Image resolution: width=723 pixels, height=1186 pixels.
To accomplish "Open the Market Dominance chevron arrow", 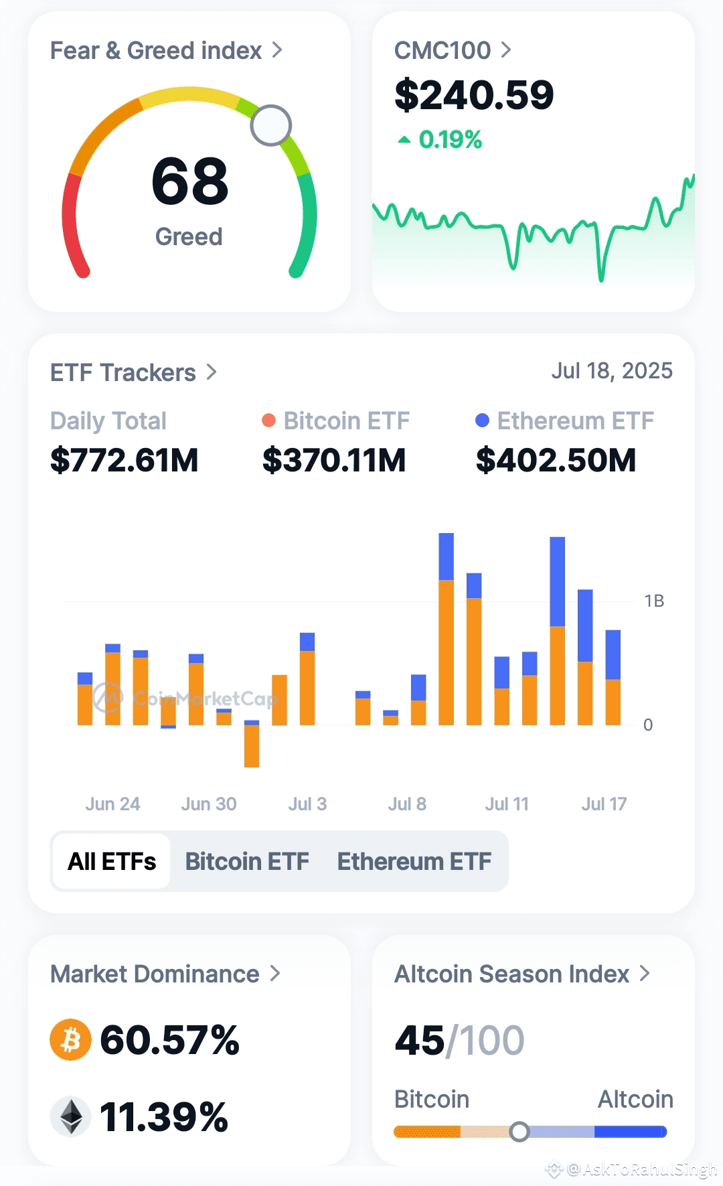I will coord(275,974).
